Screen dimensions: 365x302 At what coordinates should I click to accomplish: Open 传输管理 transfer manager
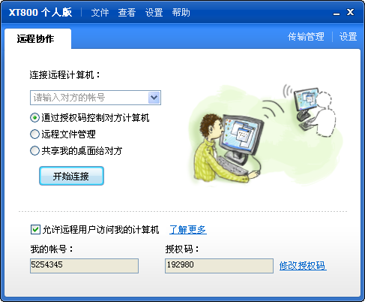click(x=306, y=37)
